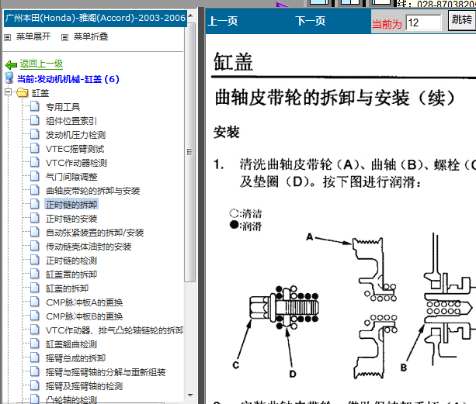The height and width of the screenshot is (404, 476).
Task: Select CMP脉冲板A的更换 entry
Action: point(85,302)
